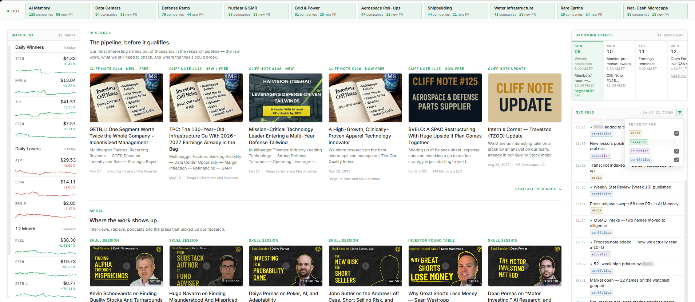Select PPIH in 12 Month winners
The height and width of the screenshot is (302, 695).
point(45,267)
